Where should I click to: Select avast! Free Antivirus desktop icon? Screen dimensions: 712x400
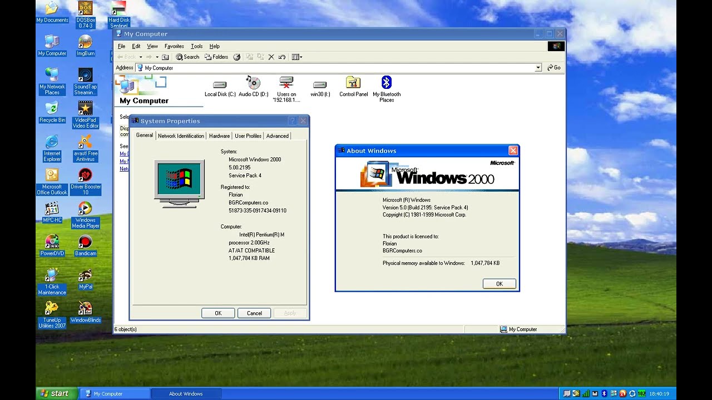[85, 148]
